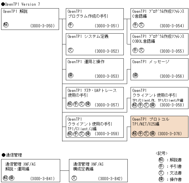Click the 手 symbol in the COBOL言語編 box
Viewport: 189px width, 183px height.
coord(135,50)
